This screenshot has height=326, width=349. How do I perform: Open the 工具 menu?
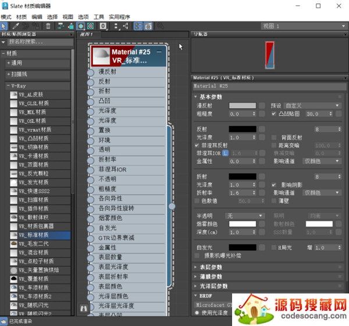(x=99, y=17)
